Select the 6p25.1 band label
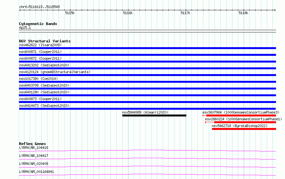The width and height of the screenshot is (285, 179). [25, 28]
